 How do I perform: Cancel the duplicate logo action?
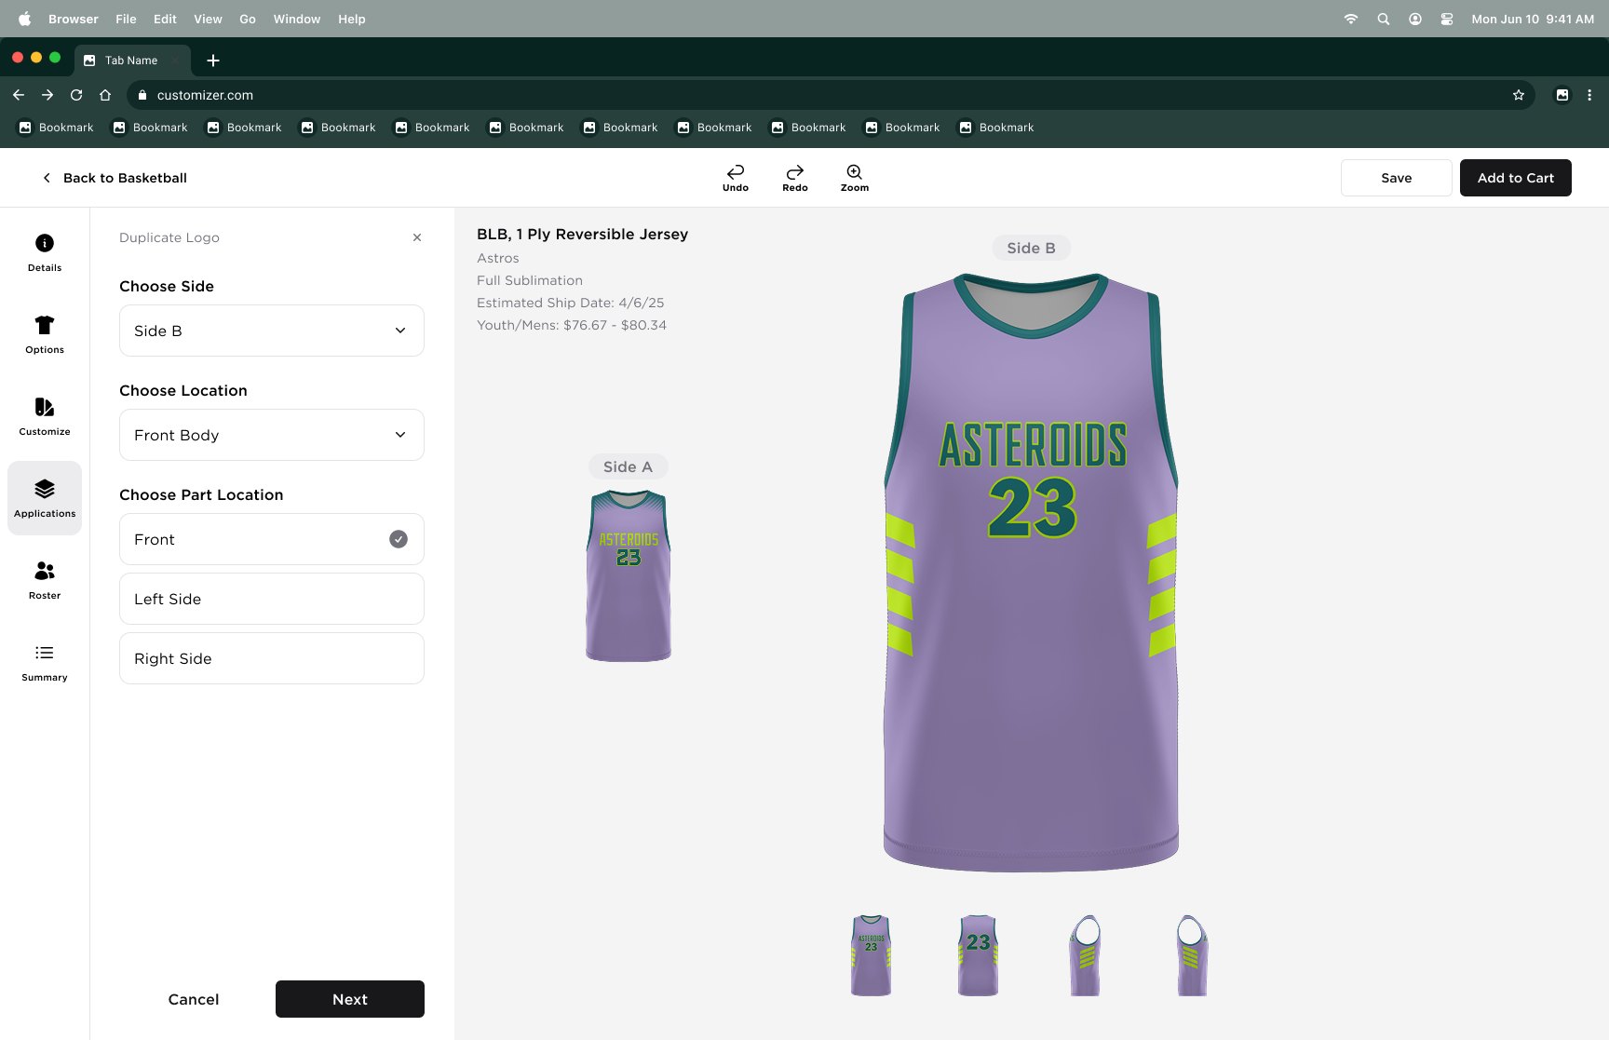194,999
